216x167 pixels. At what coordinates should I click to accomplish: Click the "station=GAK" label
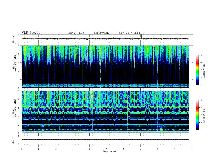[x=101, y=33]
